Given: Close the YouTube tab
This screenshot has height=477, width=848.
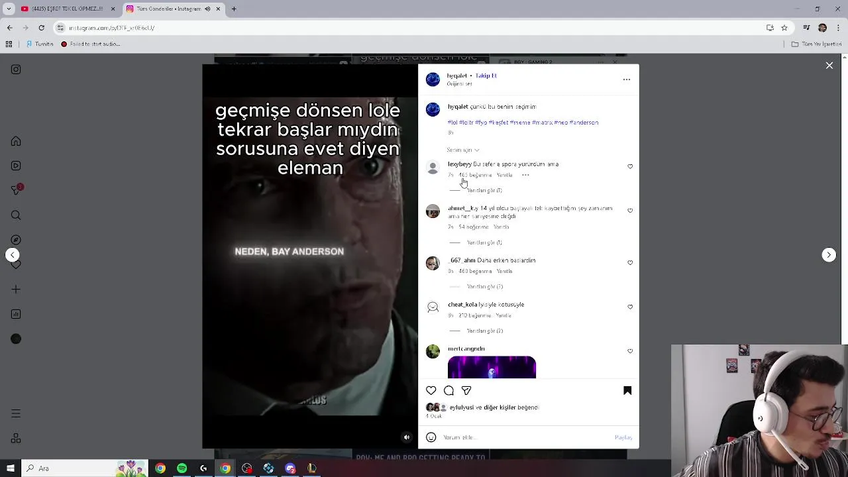Looking at the screenshot, I should 113,9.
